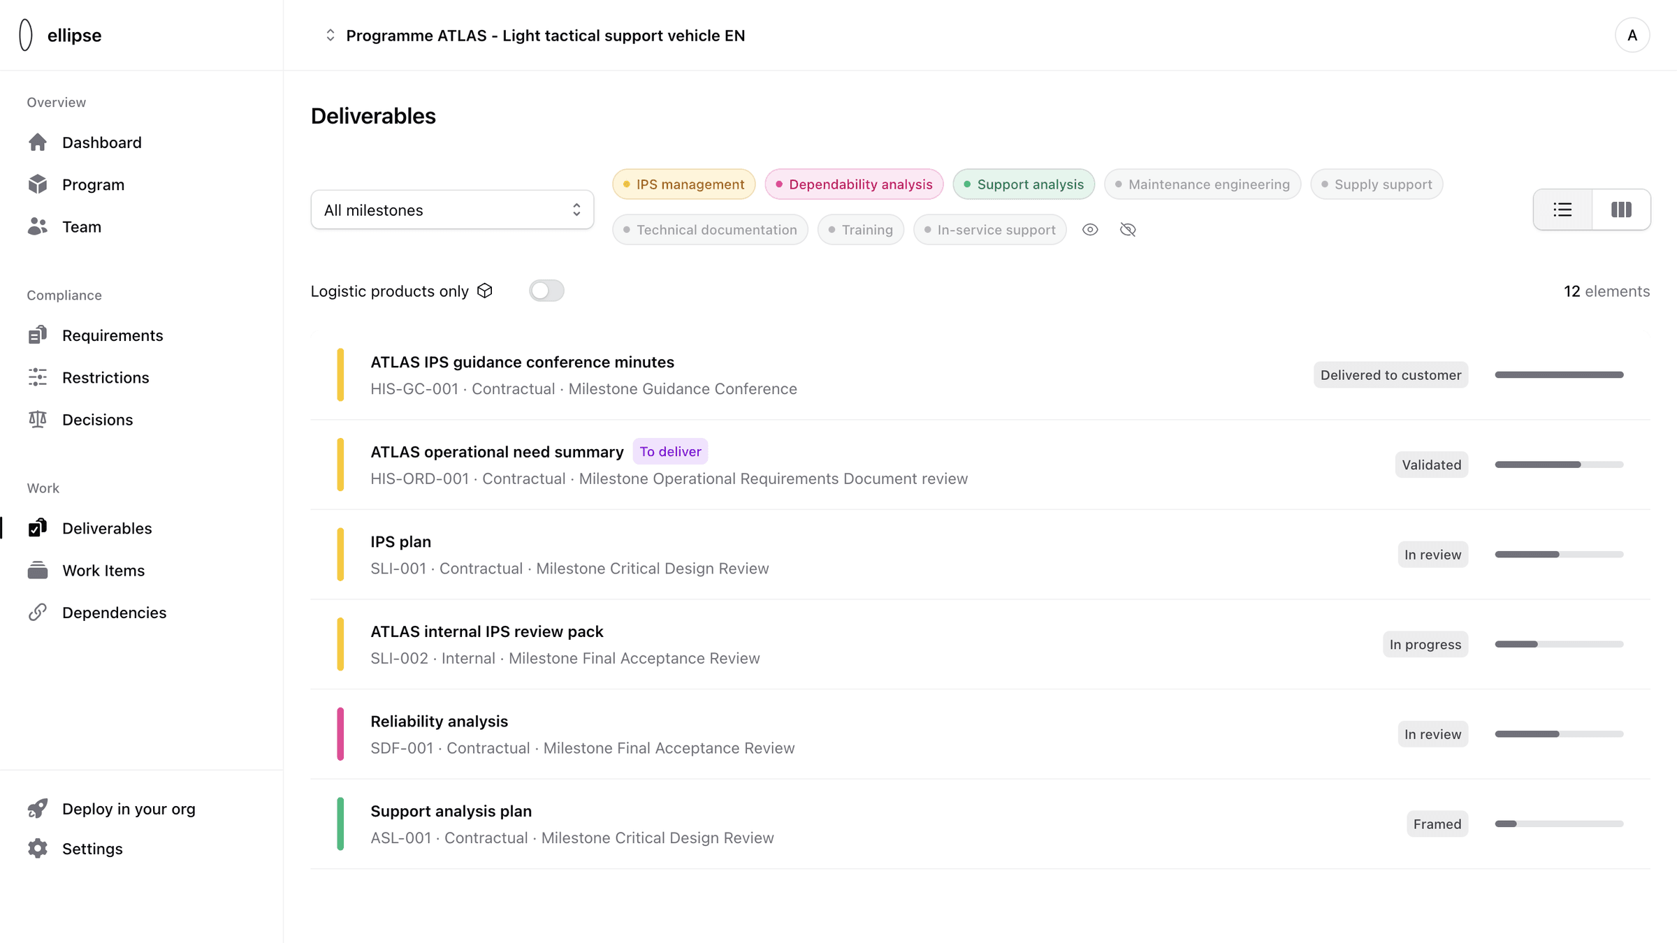Image resolution: width=1677 pixels, height=943 pixels.
Task: Click the Deliverables checkbox-clipboard icon
Action: tap(38, 528)
